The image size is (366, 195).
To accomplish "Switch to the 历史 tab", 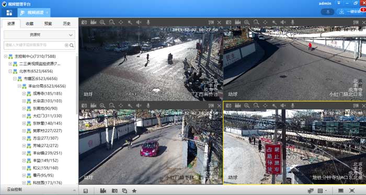I will tap(67, 24).
